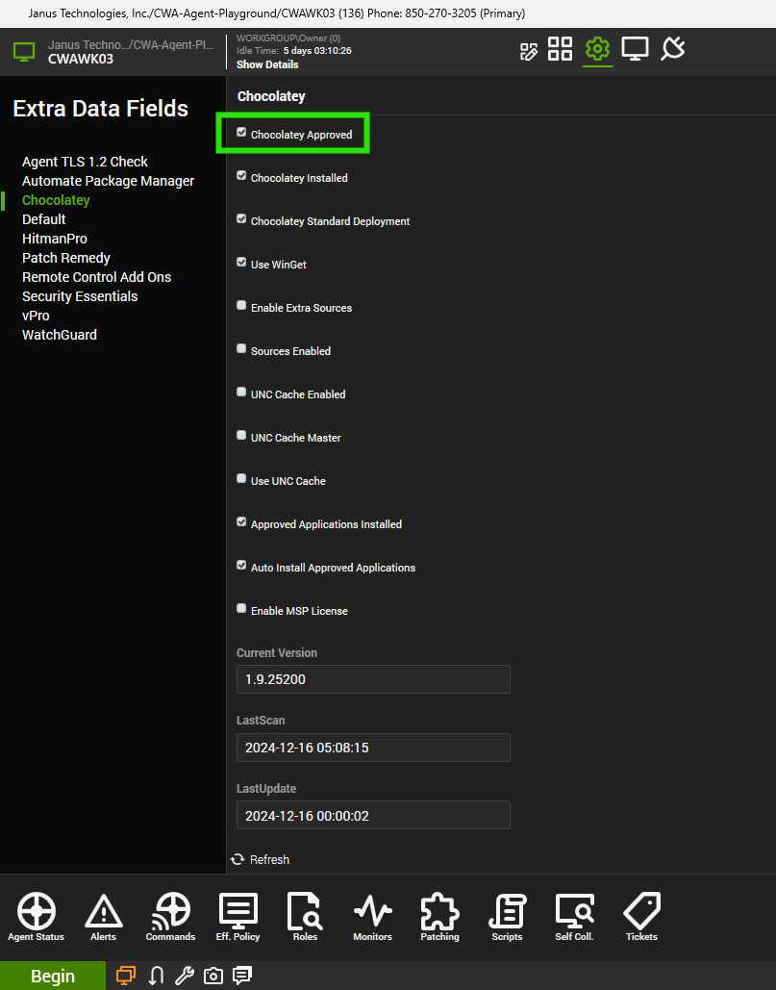Click the Current Version input field
Viewport: 776px width, 990px height.
tap(373, 679)
